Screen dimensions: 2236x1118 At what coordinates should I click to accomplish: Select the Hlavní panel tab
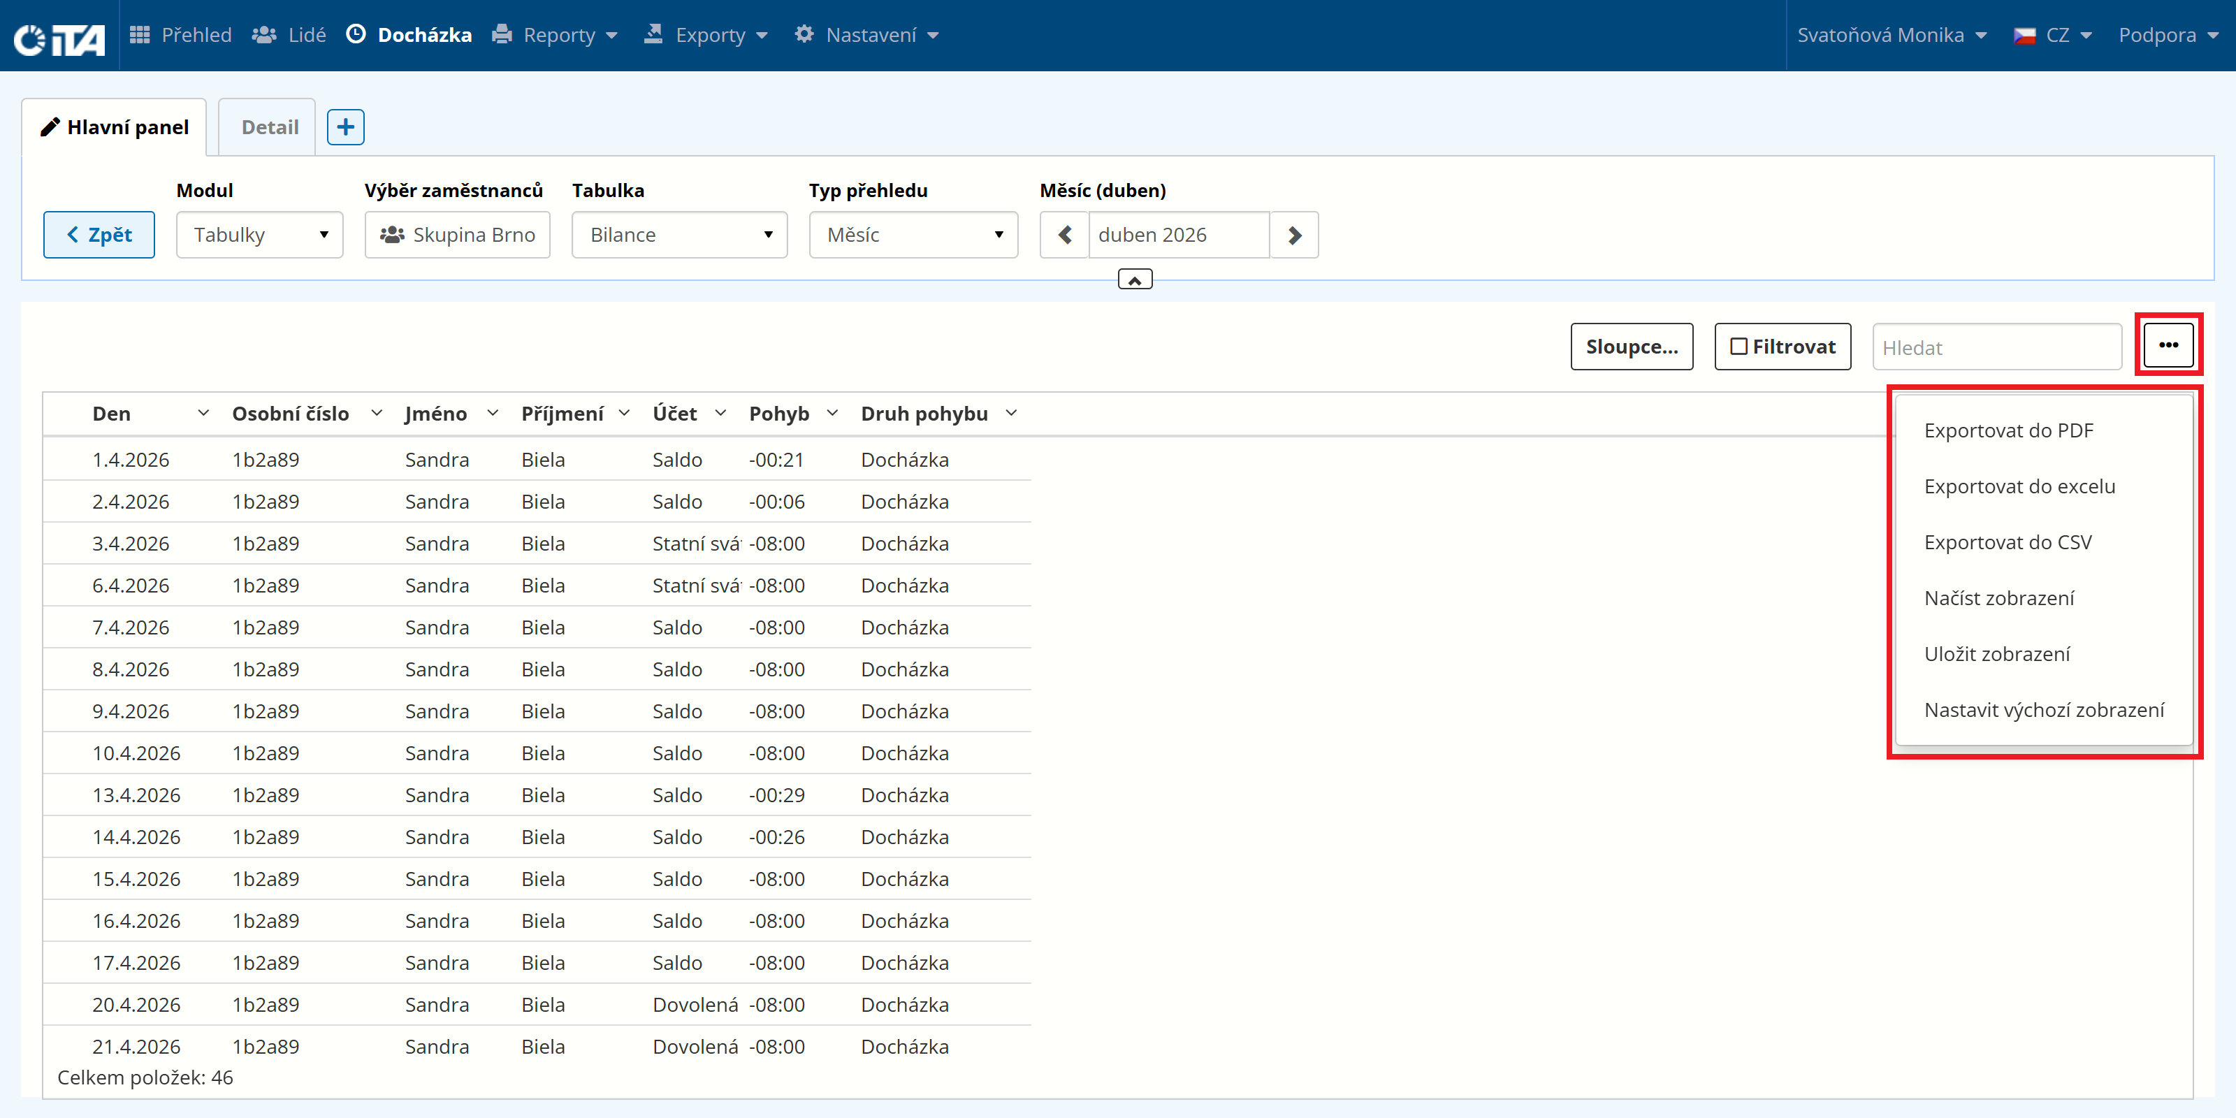[x=115, y=128]
